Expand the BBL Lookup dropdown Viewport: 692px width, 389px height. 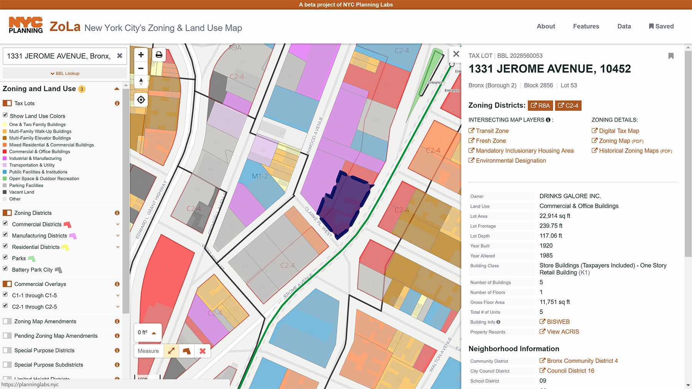(x=65, y=73)
